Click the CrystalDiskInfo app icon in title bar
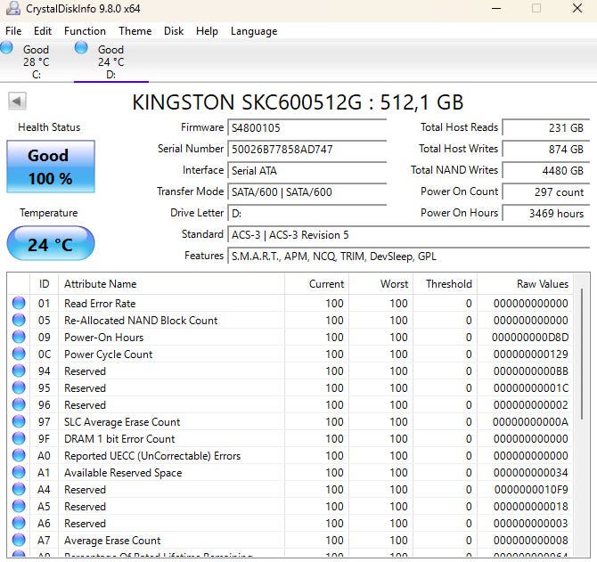This screenshot has height=562, width=597. (13, 9)
